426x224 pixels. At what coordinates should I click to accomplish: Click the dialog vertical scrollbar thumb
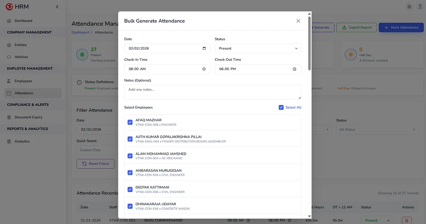tap(310, 43)
